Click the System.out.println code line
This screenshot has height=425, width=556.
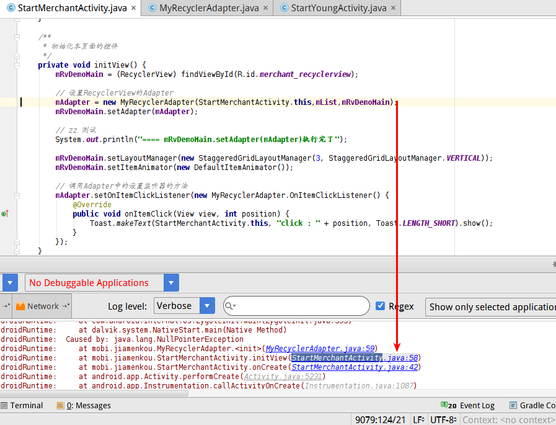click(201, 139)
